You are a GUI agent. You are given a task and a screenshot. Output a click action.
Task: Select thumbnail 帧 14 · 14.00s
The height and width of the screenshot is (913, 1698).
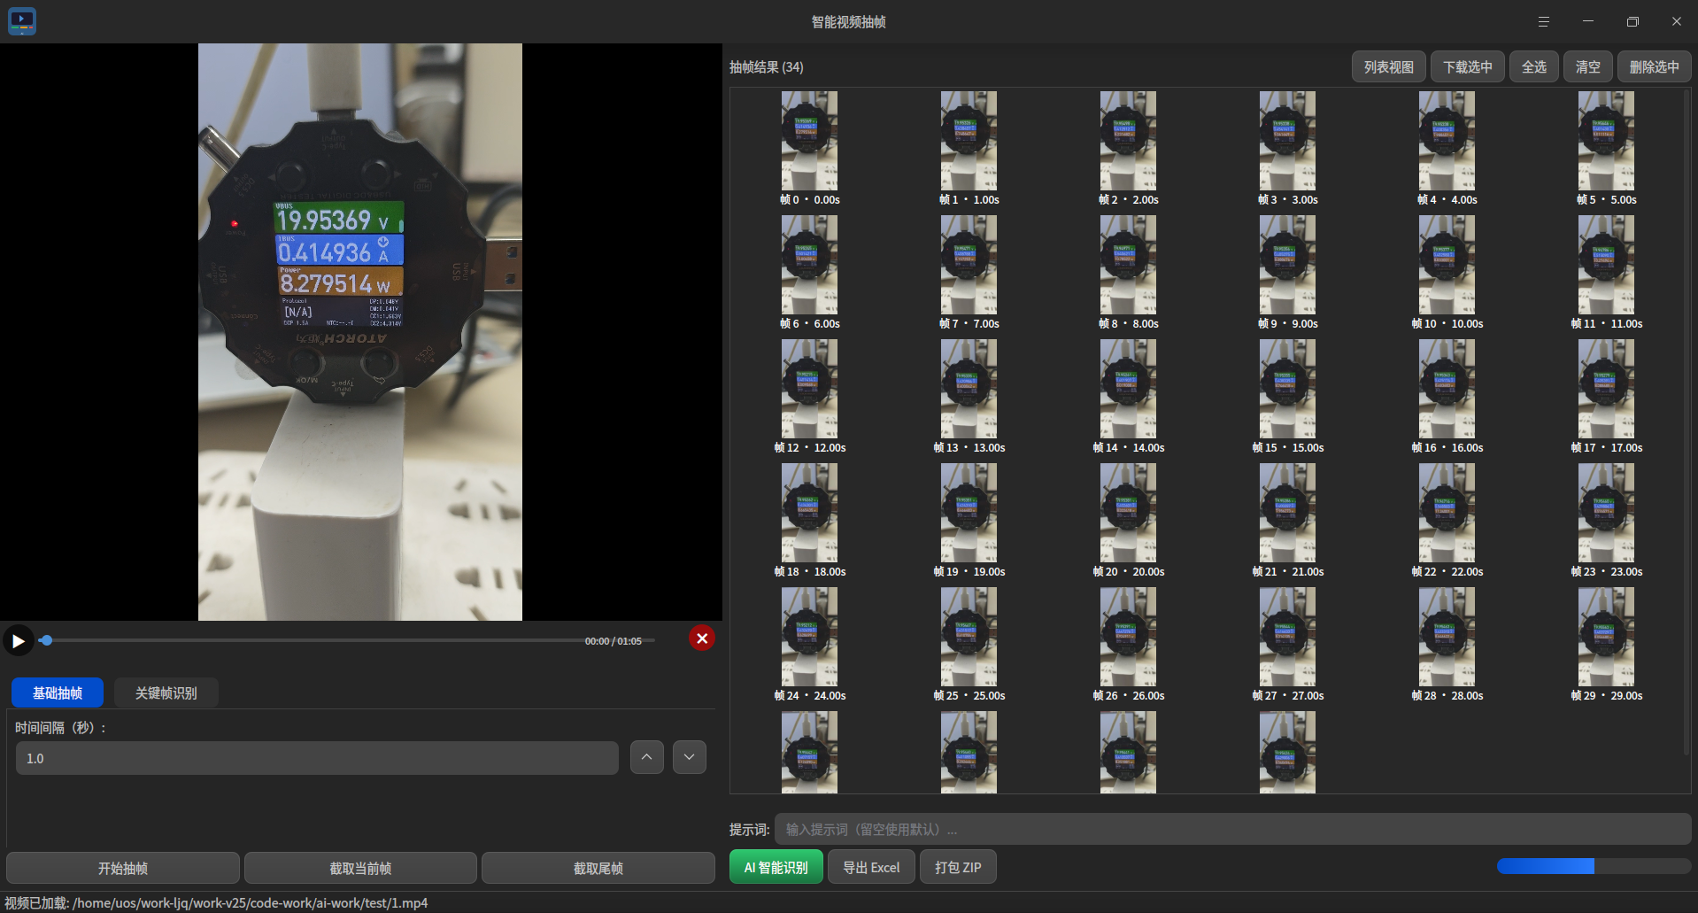(x=1128, y=397)
